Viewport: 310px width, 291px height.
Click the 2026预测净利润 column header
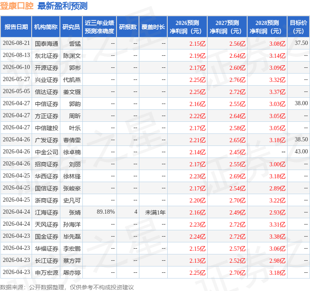[x=187, y=27]
